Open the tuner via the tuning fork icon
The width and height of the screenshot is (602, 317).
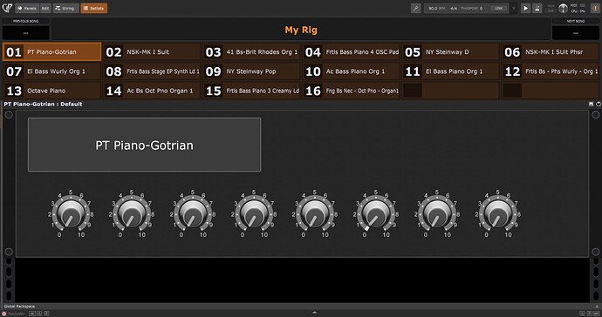click(x=416, y=8)
